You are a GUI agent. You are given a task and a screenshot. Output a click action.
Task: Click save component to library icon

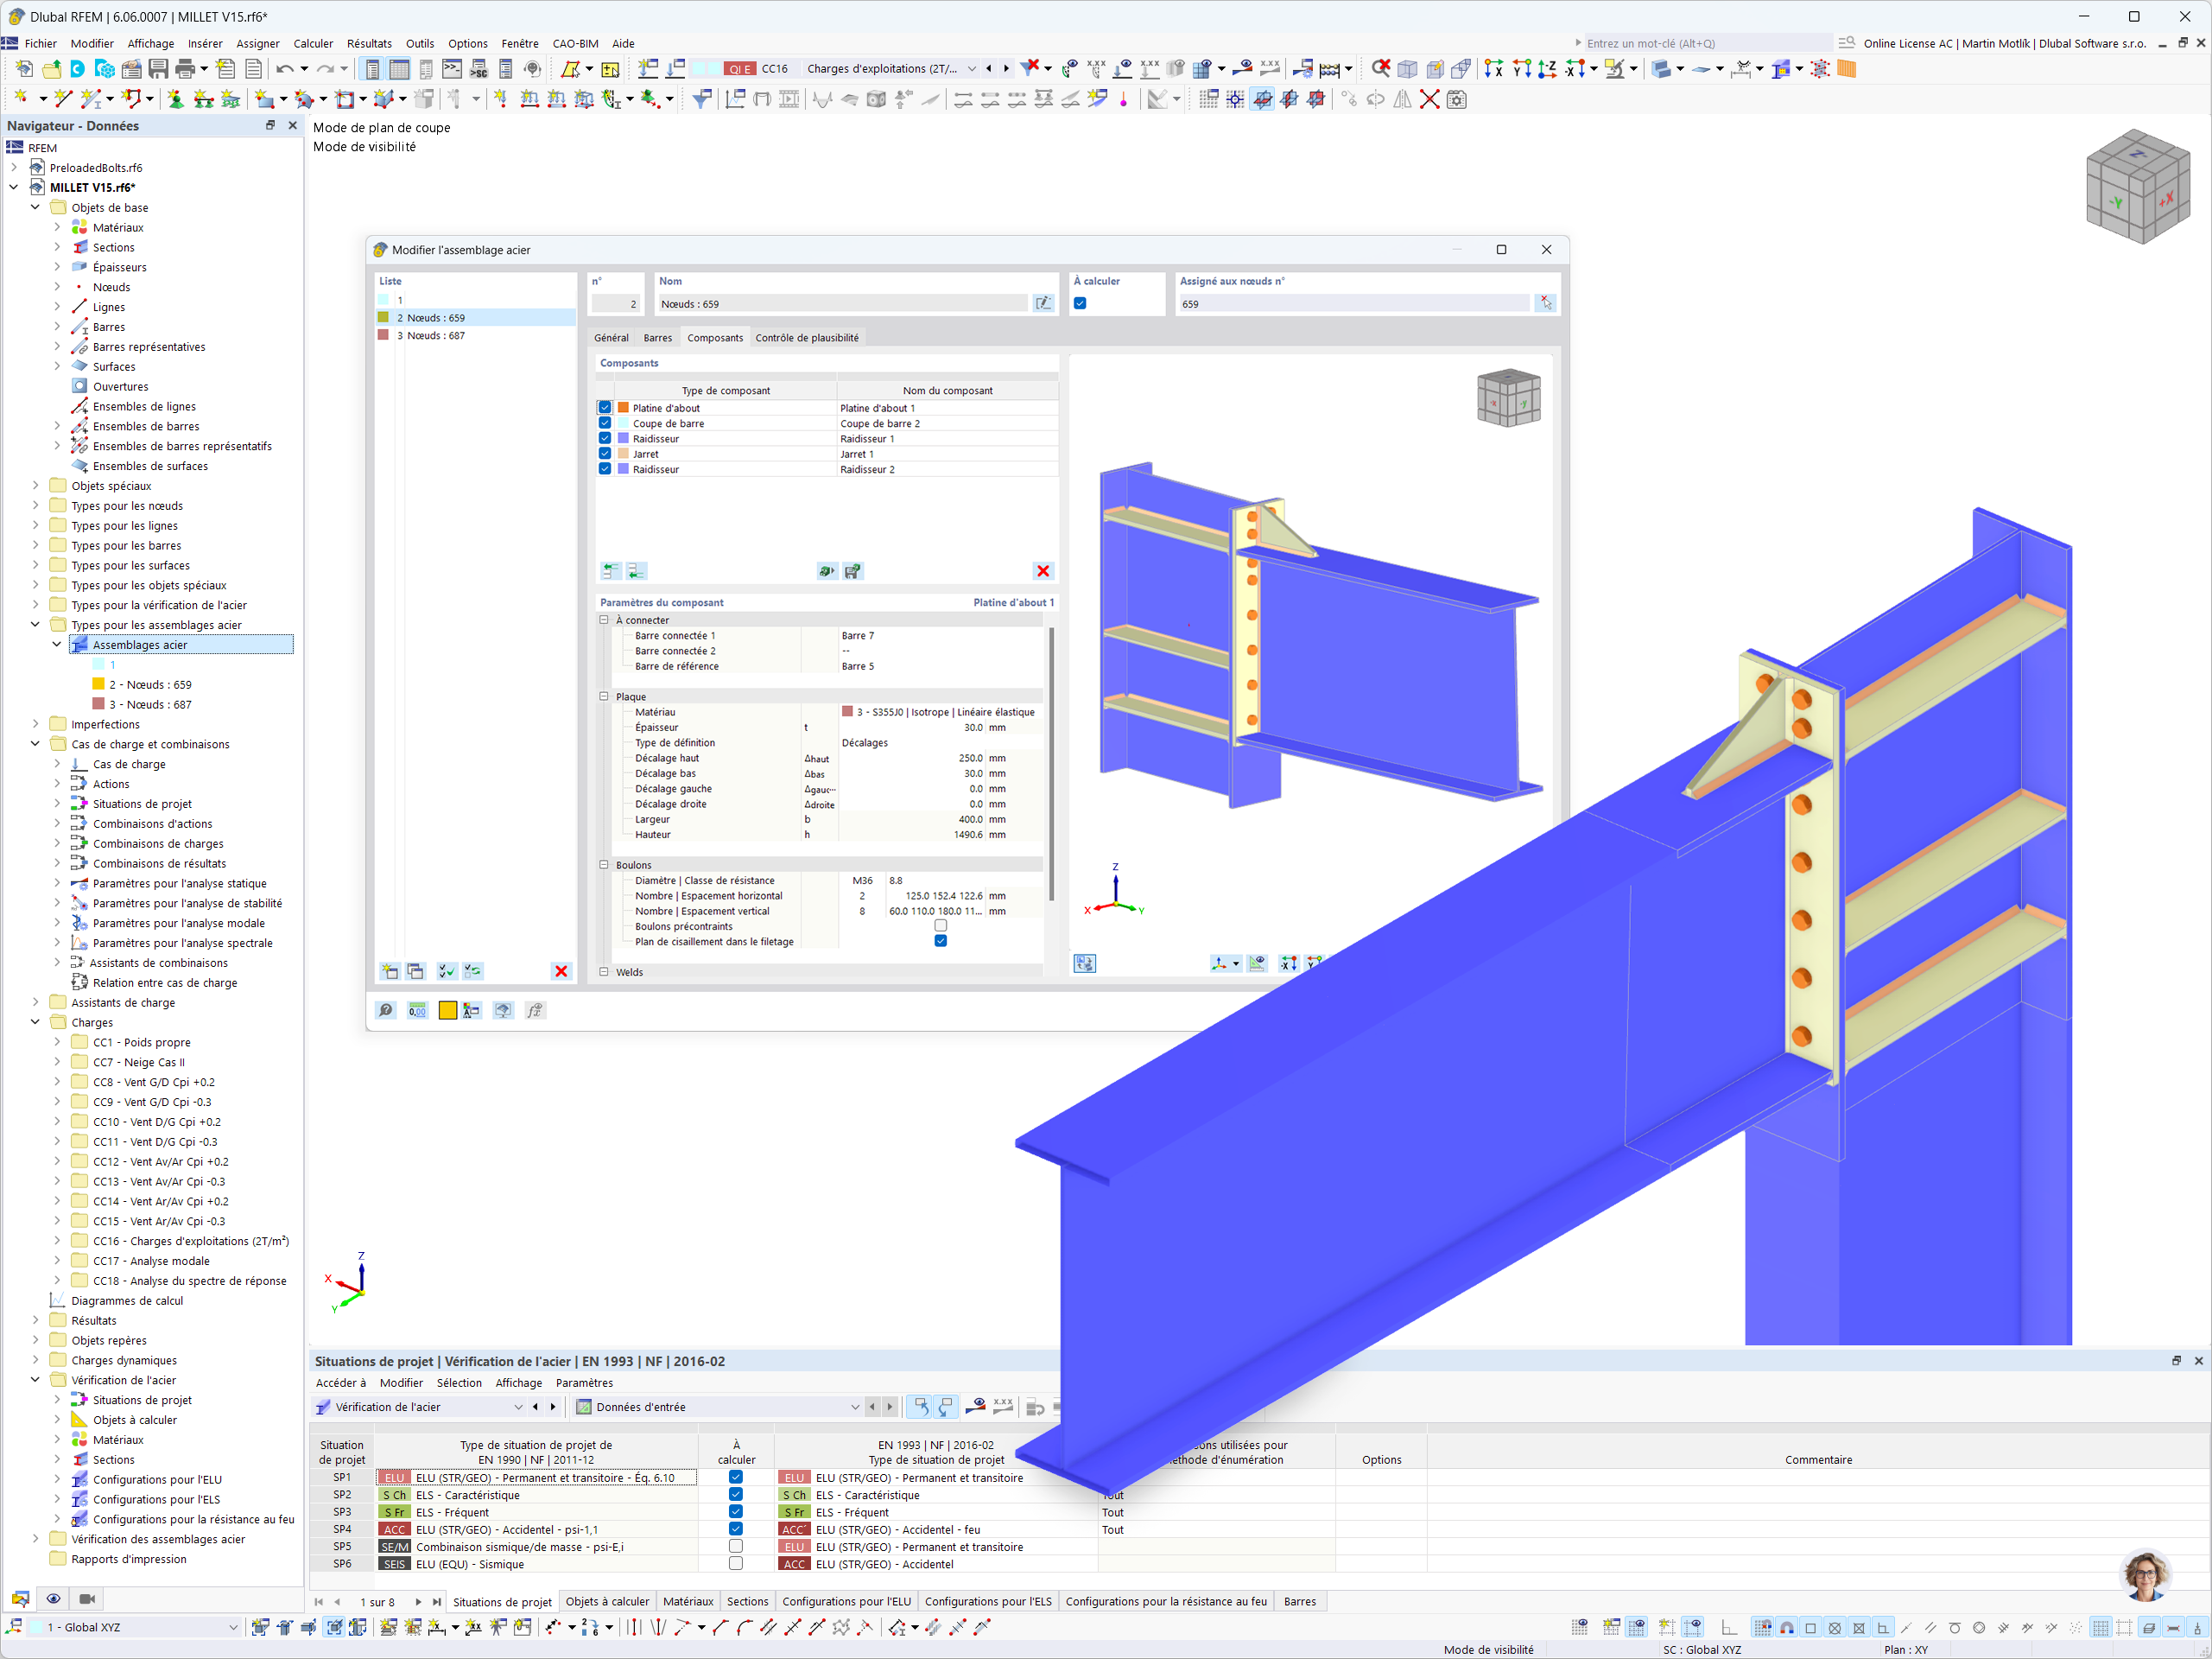[x=852, y=571]
